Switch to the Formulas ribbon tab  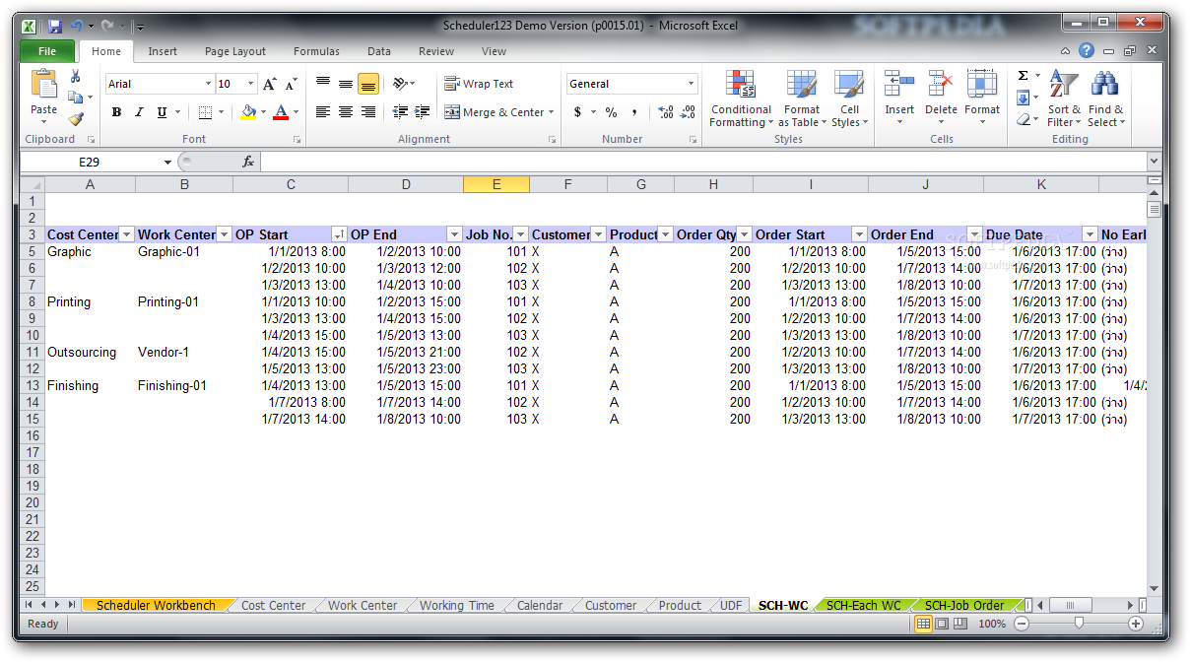(x=316, y=51)
